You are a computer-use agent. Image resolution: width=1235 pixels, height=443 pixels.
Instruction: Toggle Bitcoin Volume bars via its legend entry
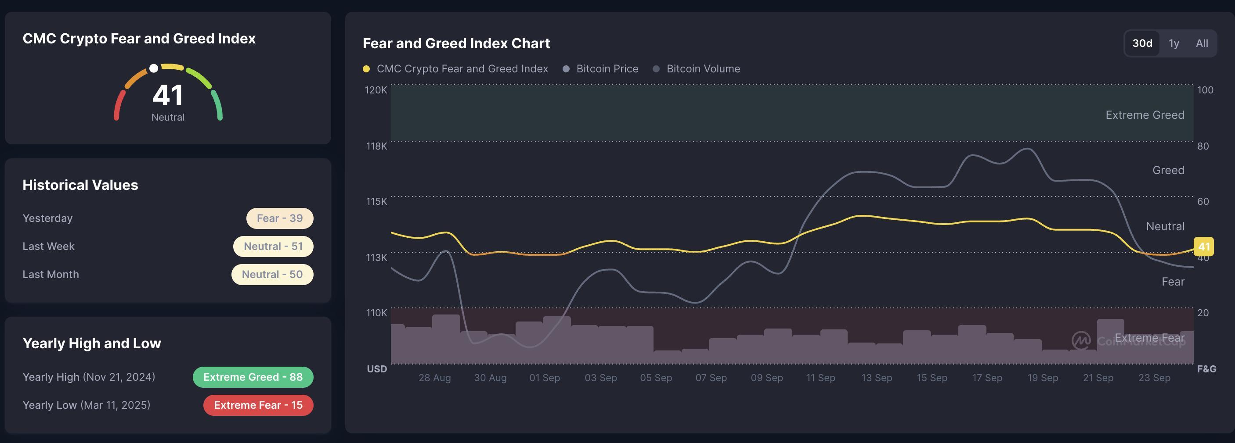[x=703, y=68]
